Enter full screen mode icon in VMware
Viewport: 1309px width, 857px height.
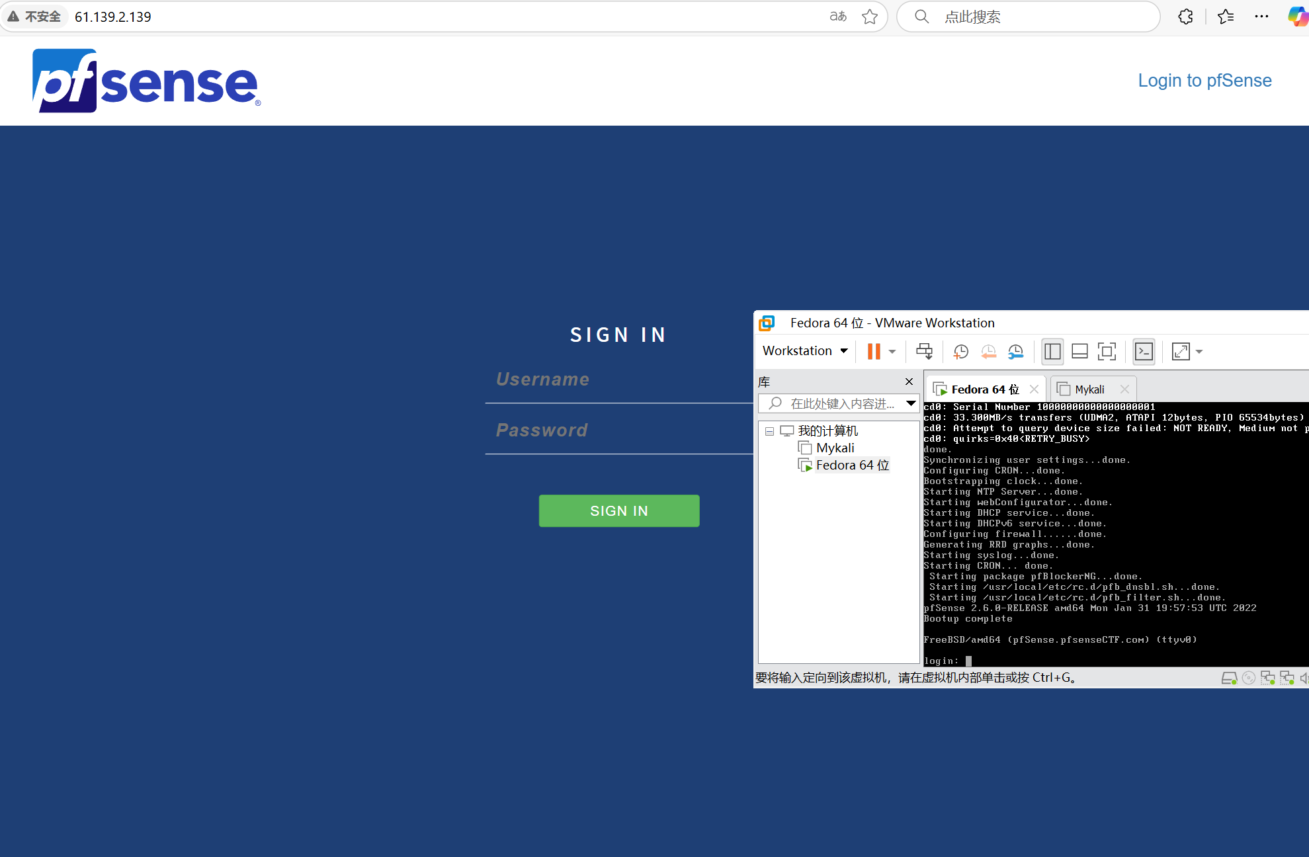coord(1107,351)
